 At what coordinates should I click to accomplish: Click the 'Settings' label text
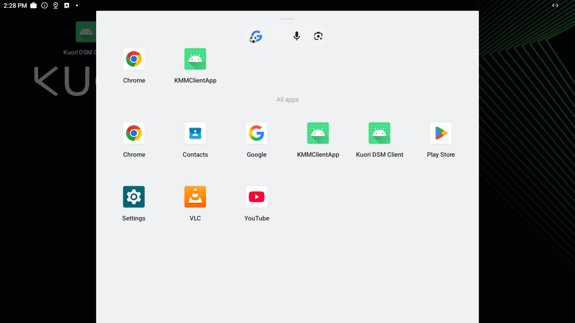(x=134, y=219)
